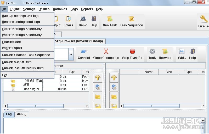Screen dimensions: 209x134
Task: Open Help in the SFtp browser toolbar
Action: [x=192, y=54]
